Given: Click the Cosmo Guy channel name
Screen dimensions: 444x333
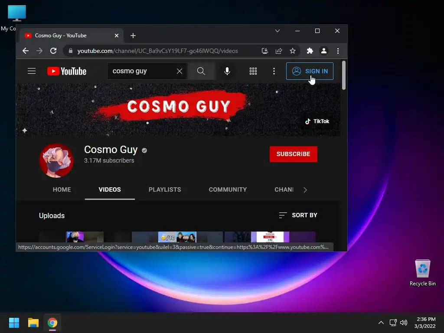Looking at the screenshot, I should click(111, 150).
